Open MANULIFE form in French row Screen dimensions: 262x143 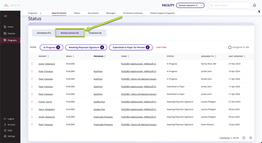[x=139, y=102]
